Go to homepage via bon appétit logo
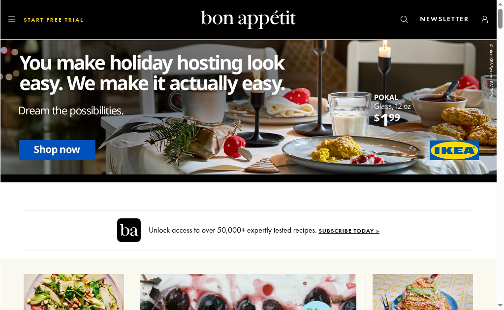 coord(248,19)
